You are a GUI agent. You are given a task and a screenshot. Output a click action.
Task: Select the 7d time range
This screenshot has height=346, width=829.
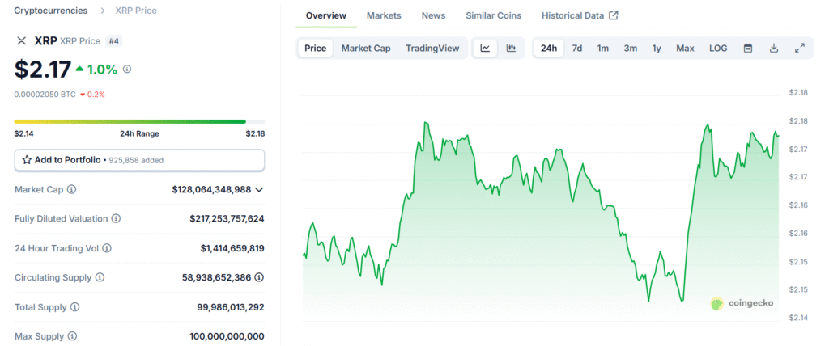[576, 48]
